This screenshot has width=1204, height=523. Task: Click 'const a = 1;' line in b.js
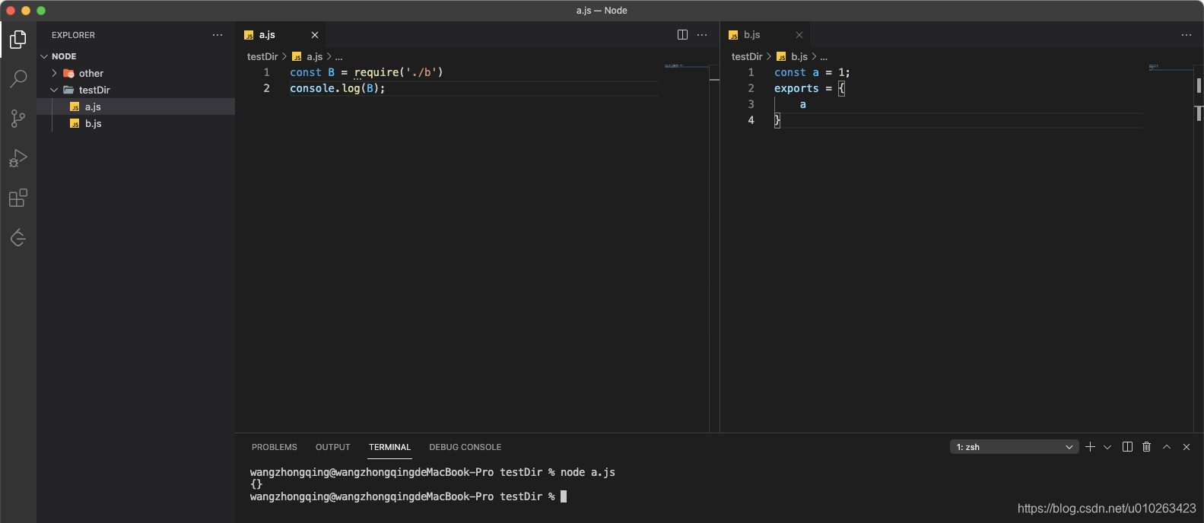pyautogui.click(x=812, y=72)
